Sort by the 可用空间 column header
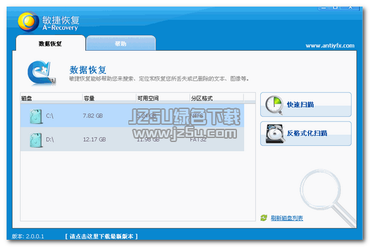This screenshot has height=247, width=370. click(163, 98)
